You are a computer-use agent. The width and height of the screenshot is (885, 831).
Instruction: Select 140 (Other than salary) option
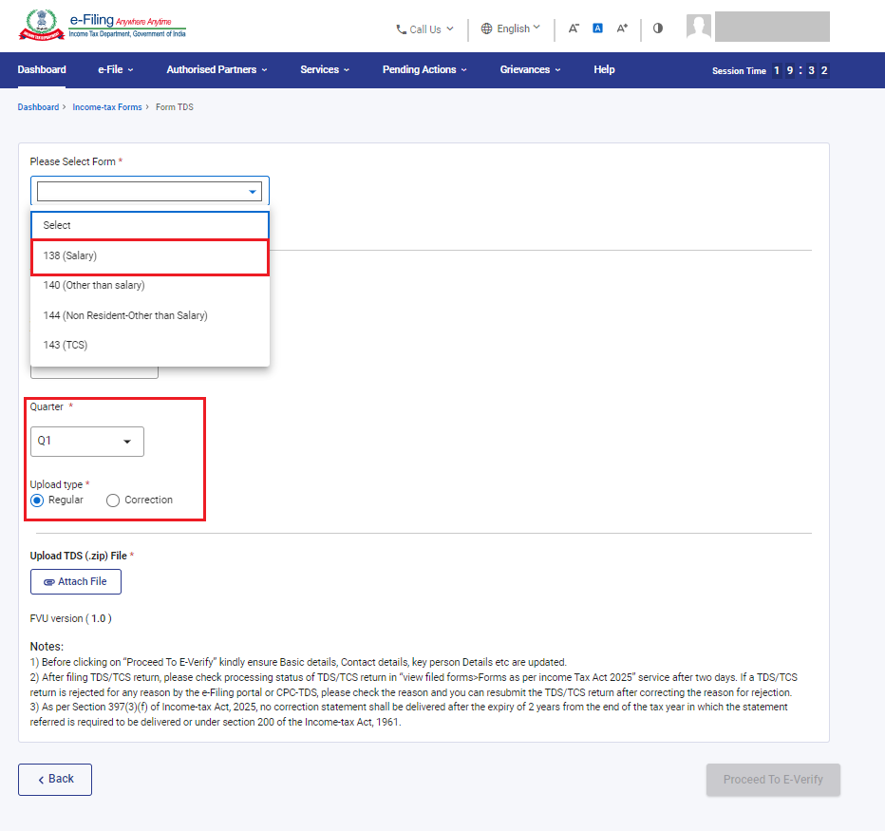pyautogui.click(x=150, y=286)
